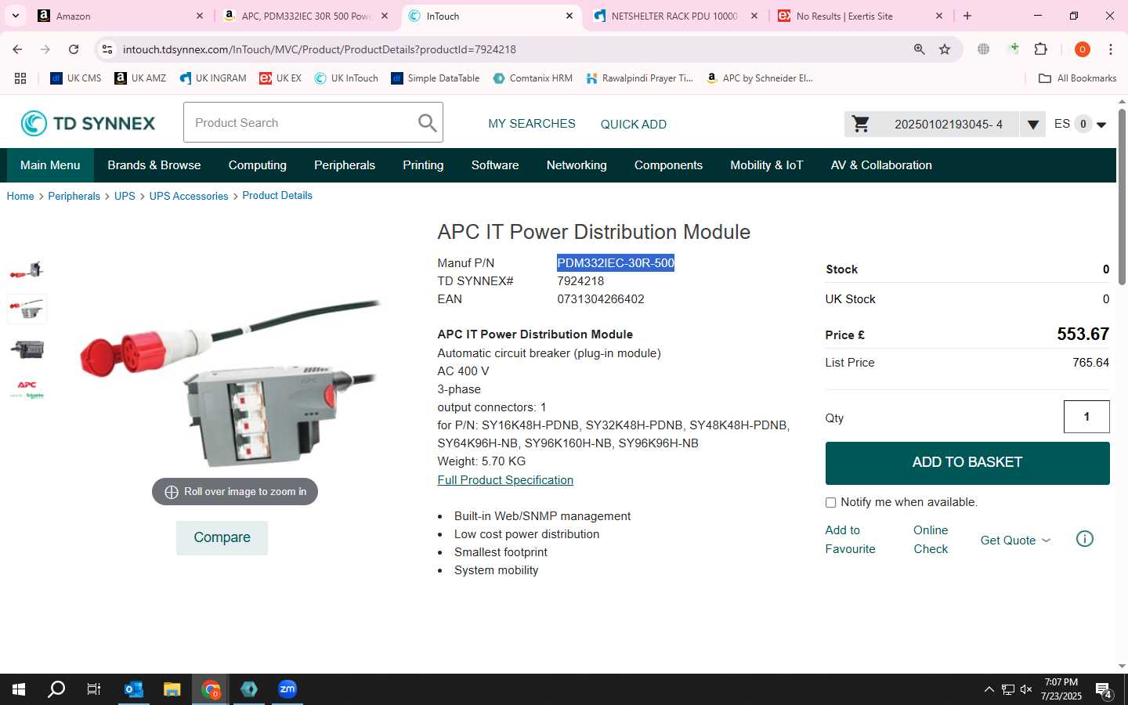Viewport: 1128px width, 705px height.
Task: Open File Explorer from taskbar
Action: [172, 689]
